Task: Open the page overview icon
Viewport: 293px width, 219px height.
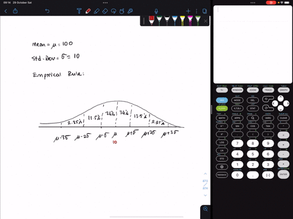Action: click(204, 11)
